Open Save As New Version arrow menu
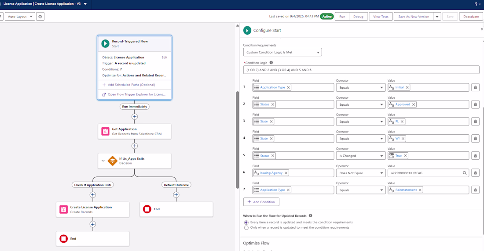The image size is (484, 251). point(437,17)
